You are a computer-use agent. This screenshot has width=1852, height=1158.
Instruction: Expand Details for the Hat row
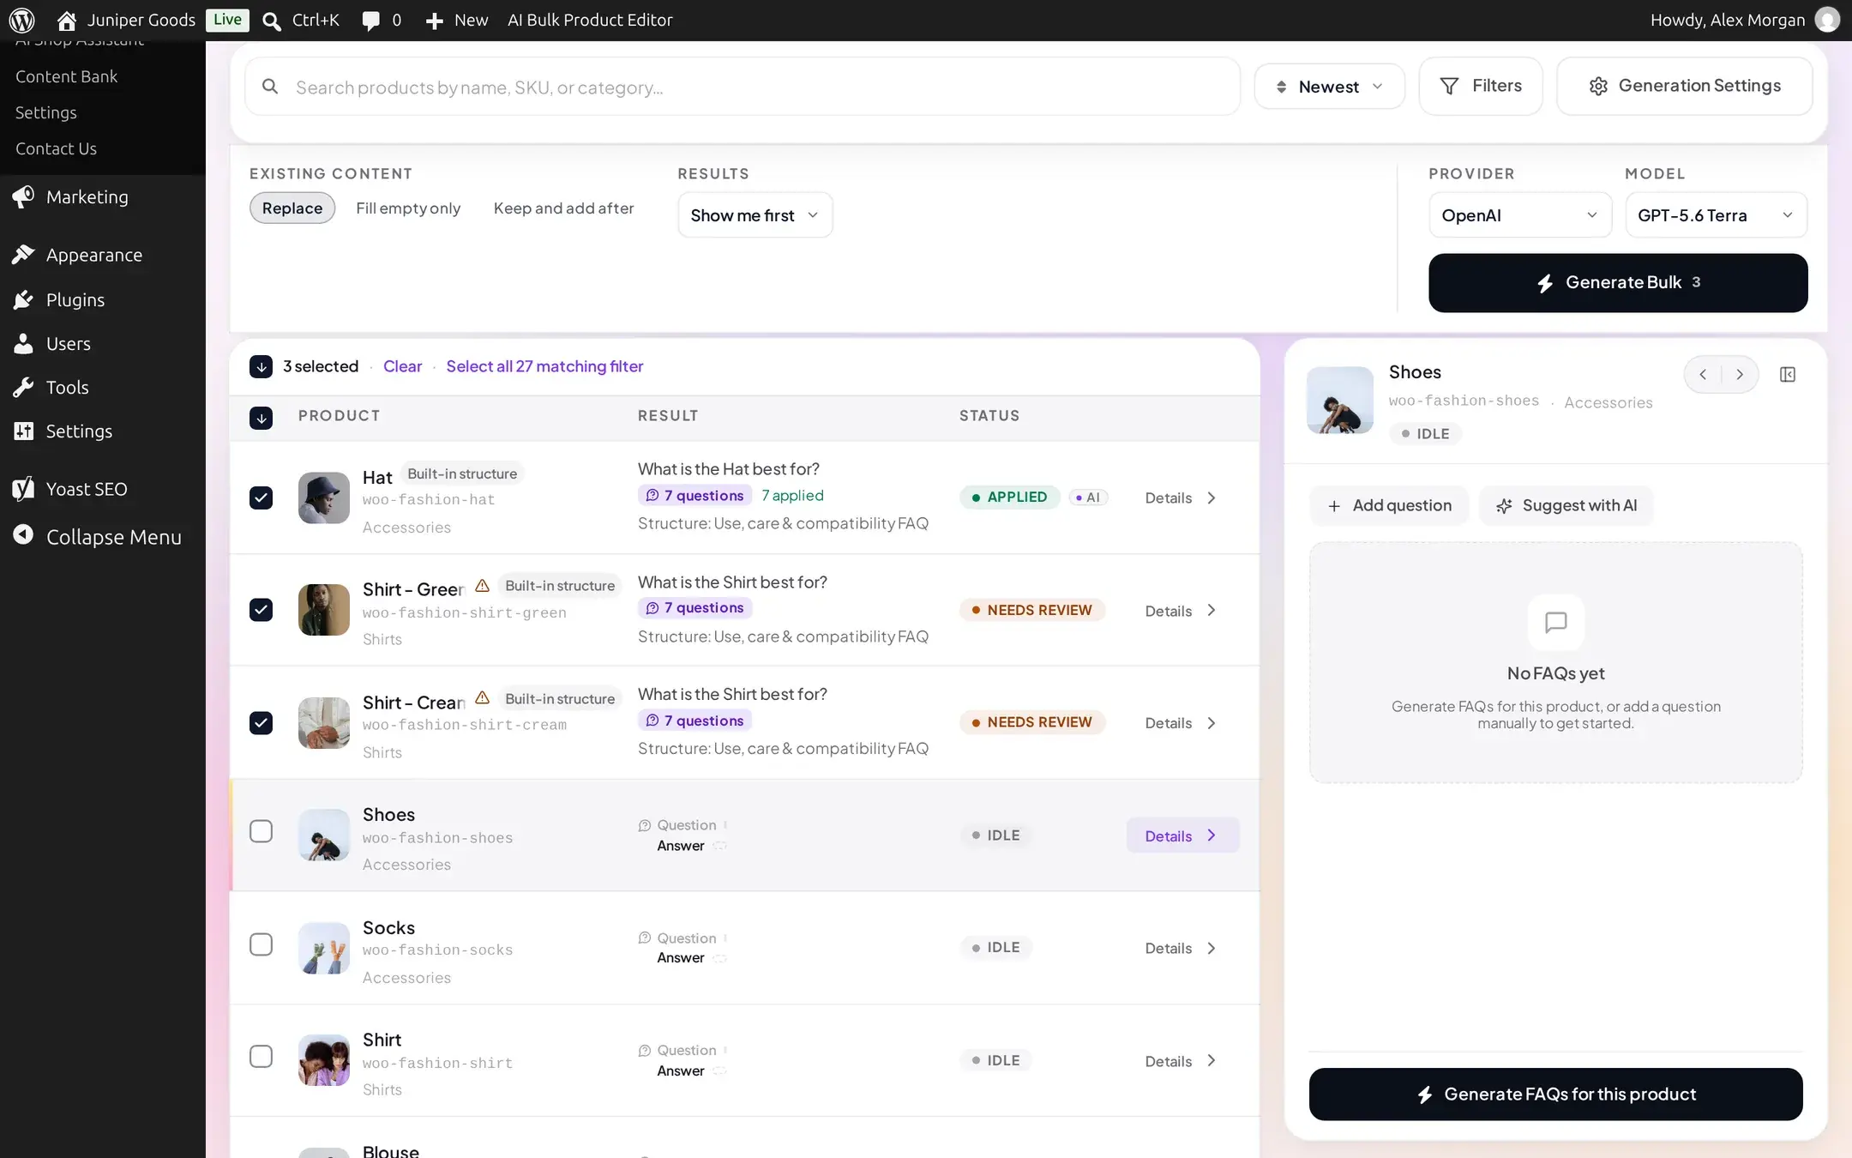pyautogui.click(x=1181, y=498)
